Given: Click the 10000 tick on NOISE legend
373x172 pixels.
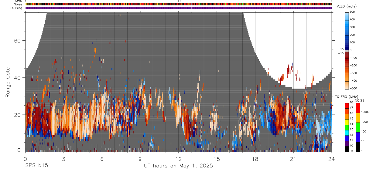Looking at the screenshot, I should pos(365,112).
